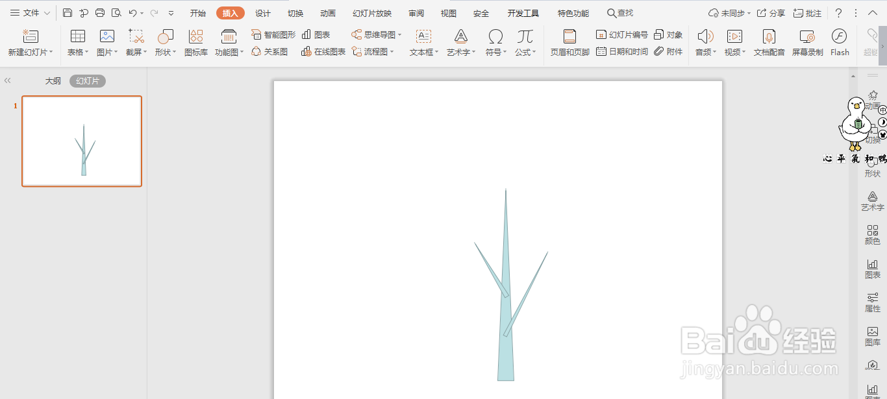Open more options three-dot menu
887x399 pixels.
[x=856, y=13]
